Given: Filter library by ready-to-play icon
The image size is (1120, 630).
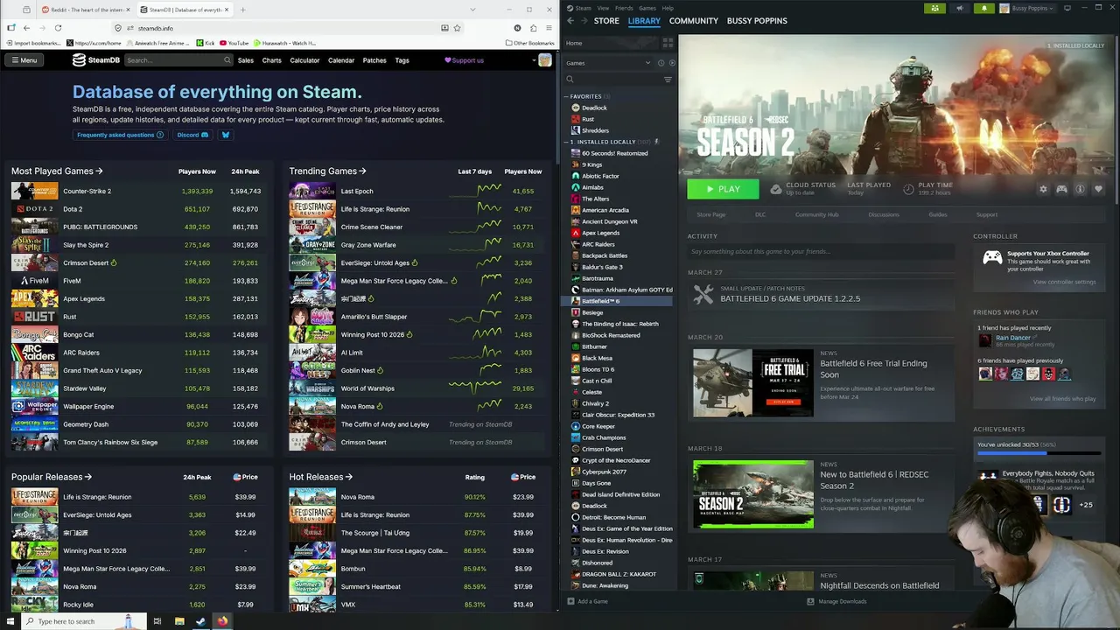Looking at the screenshot, I should point(671,63).
